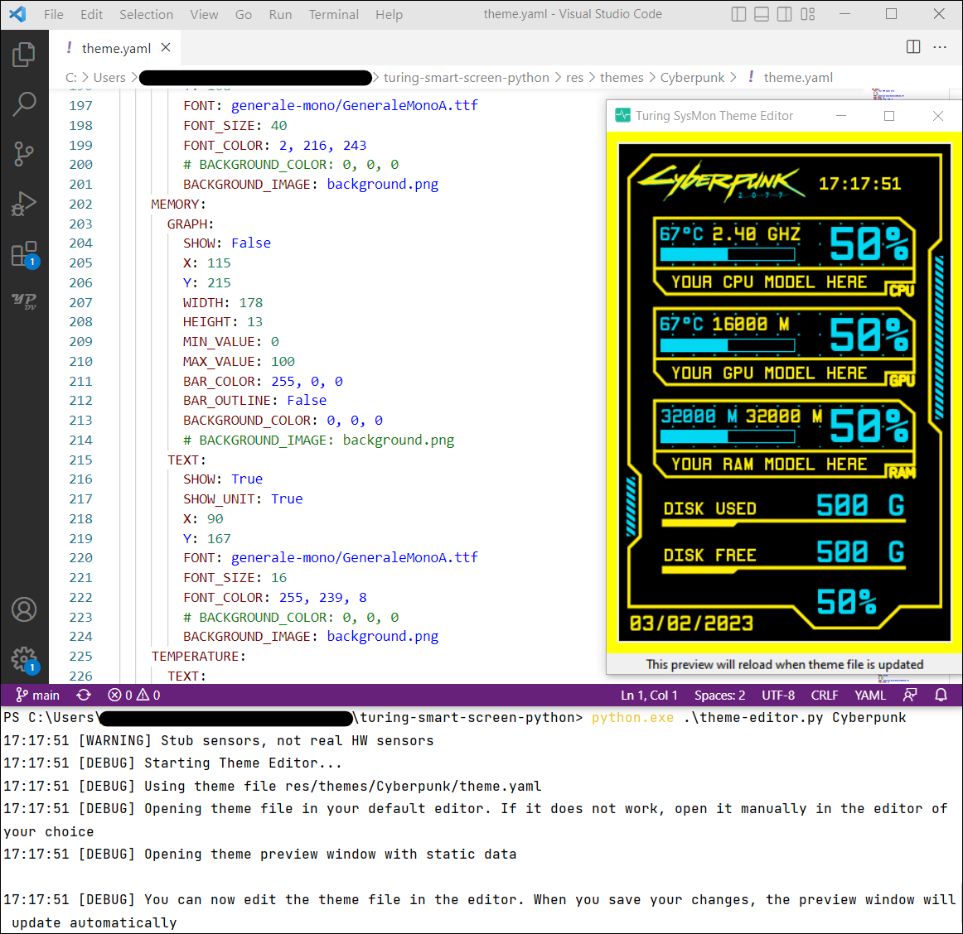Open the editor More Actions menu
This screenshot has width=963, height=934.
point(940,46)
